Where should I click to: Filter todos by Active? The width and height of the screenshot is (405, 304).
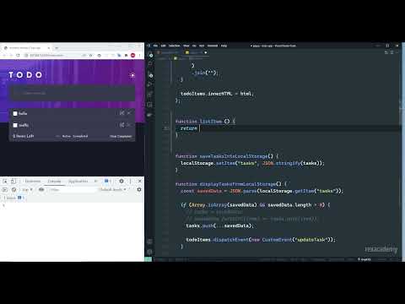click(x=67, y=136)
